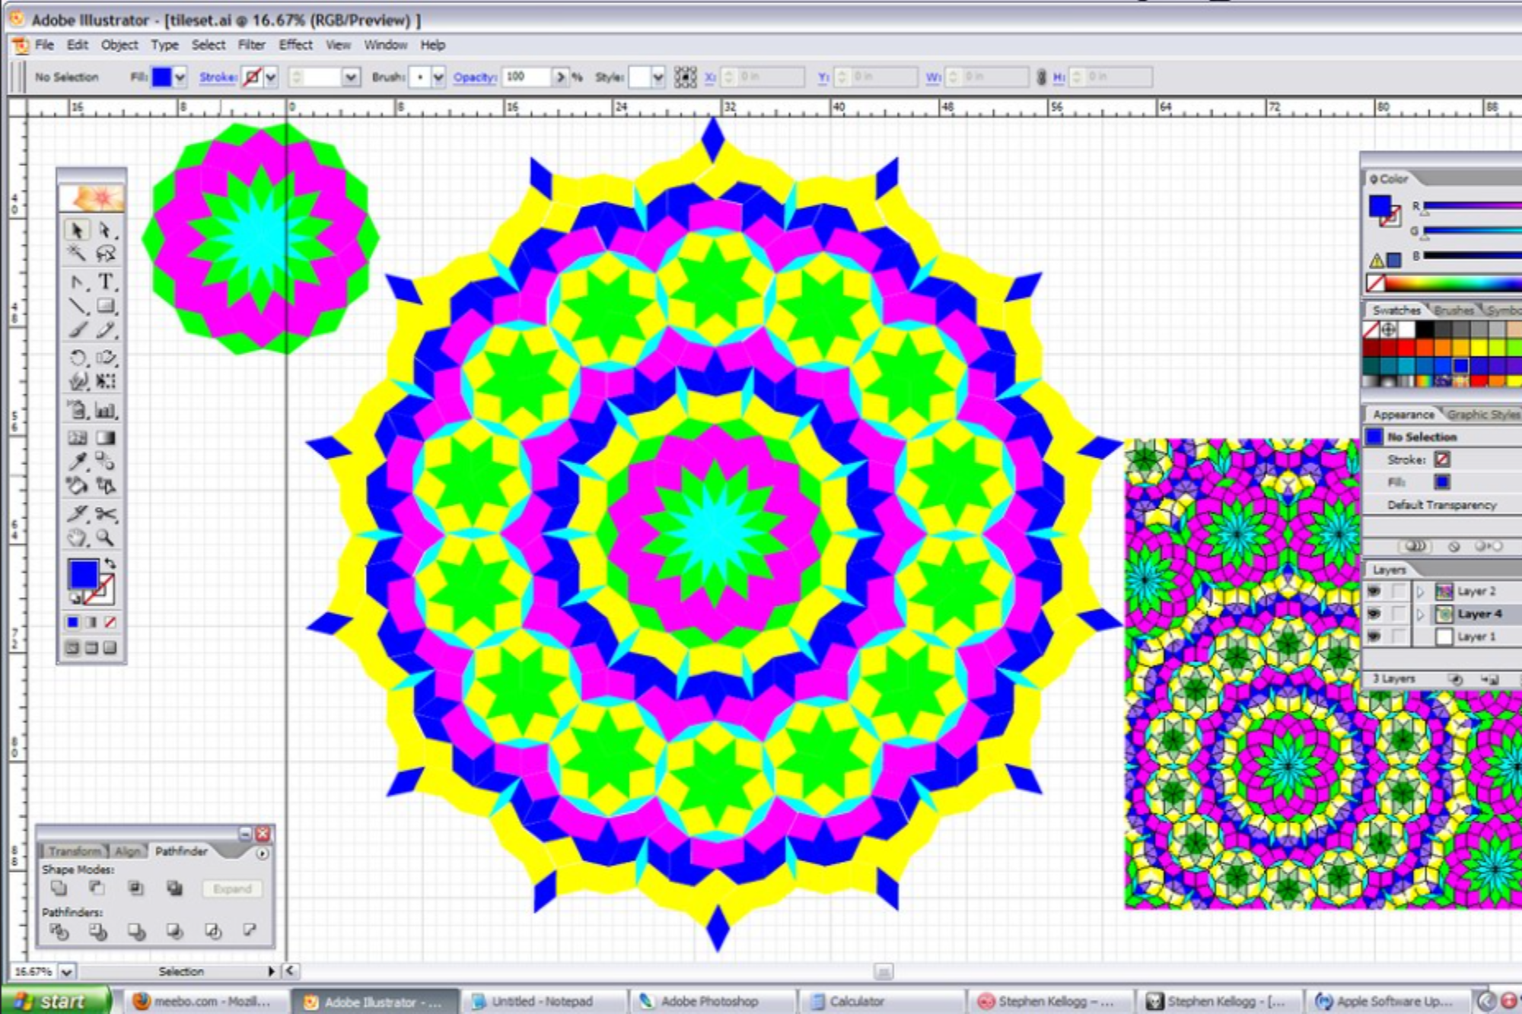Open the Effect menu

pos(295,45)
